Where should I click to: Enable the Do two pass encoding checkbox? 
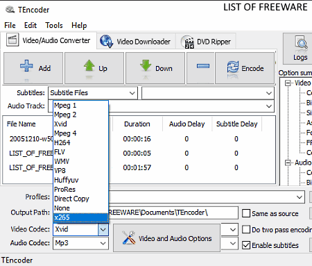coord(246,229)
